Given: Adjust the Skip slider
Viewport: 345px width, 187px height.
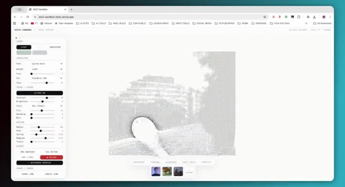Looking at the screenshot, I should (42, 83).
